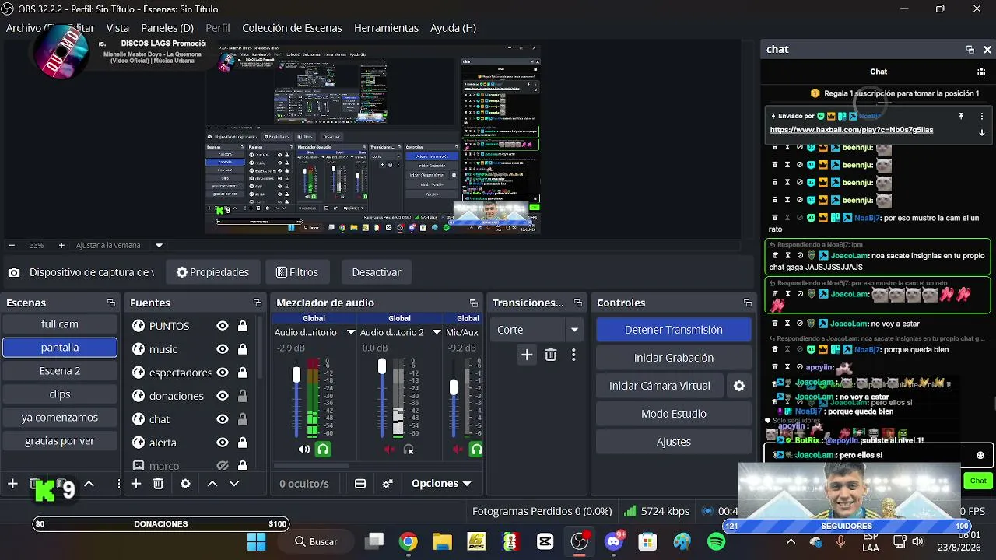Viewport: 996px width, 560px height.
Task: Open emoji picker in chat input
Action: coord(980,455)
